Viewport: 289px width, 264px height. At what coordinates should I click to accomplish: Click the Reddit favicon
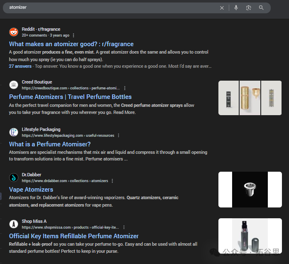tap(14, 32)
